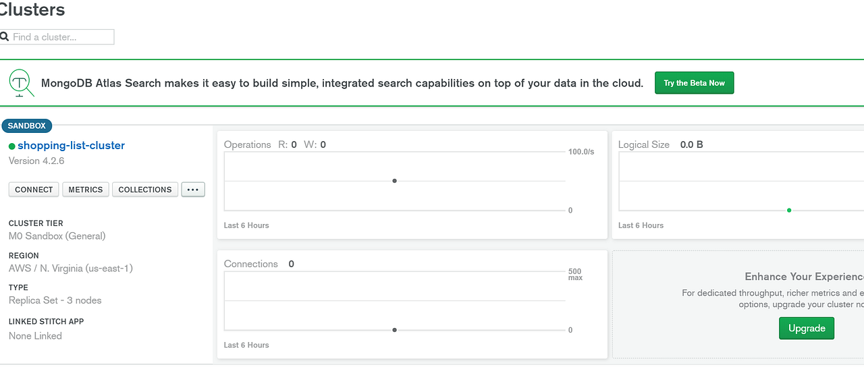Click the Atlas Search magnifier logo
Image resolution: width=864 pixels, height=386 pixels.
(x=21, y=83)
